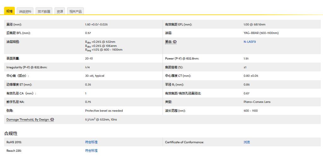Screen dimensions: 323x163
Task: Open the 浏览 Certificate of Conformance link
Action: (x=247, y=142)
